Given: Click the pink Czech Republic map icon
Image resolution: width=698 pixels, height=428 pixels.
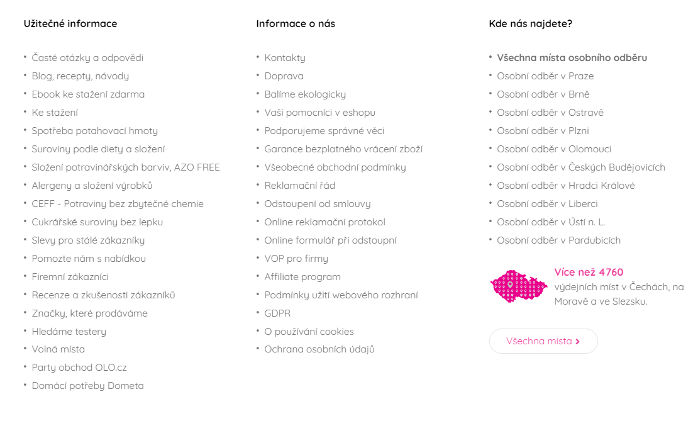Looking at the screenshot, I should [x=519, y=286].
